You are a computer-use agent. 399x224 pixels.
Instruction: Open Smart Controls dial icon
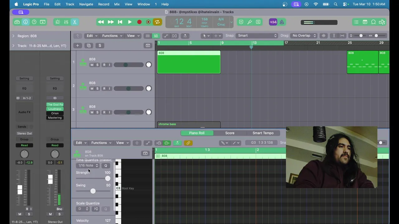tap(58, 22)
